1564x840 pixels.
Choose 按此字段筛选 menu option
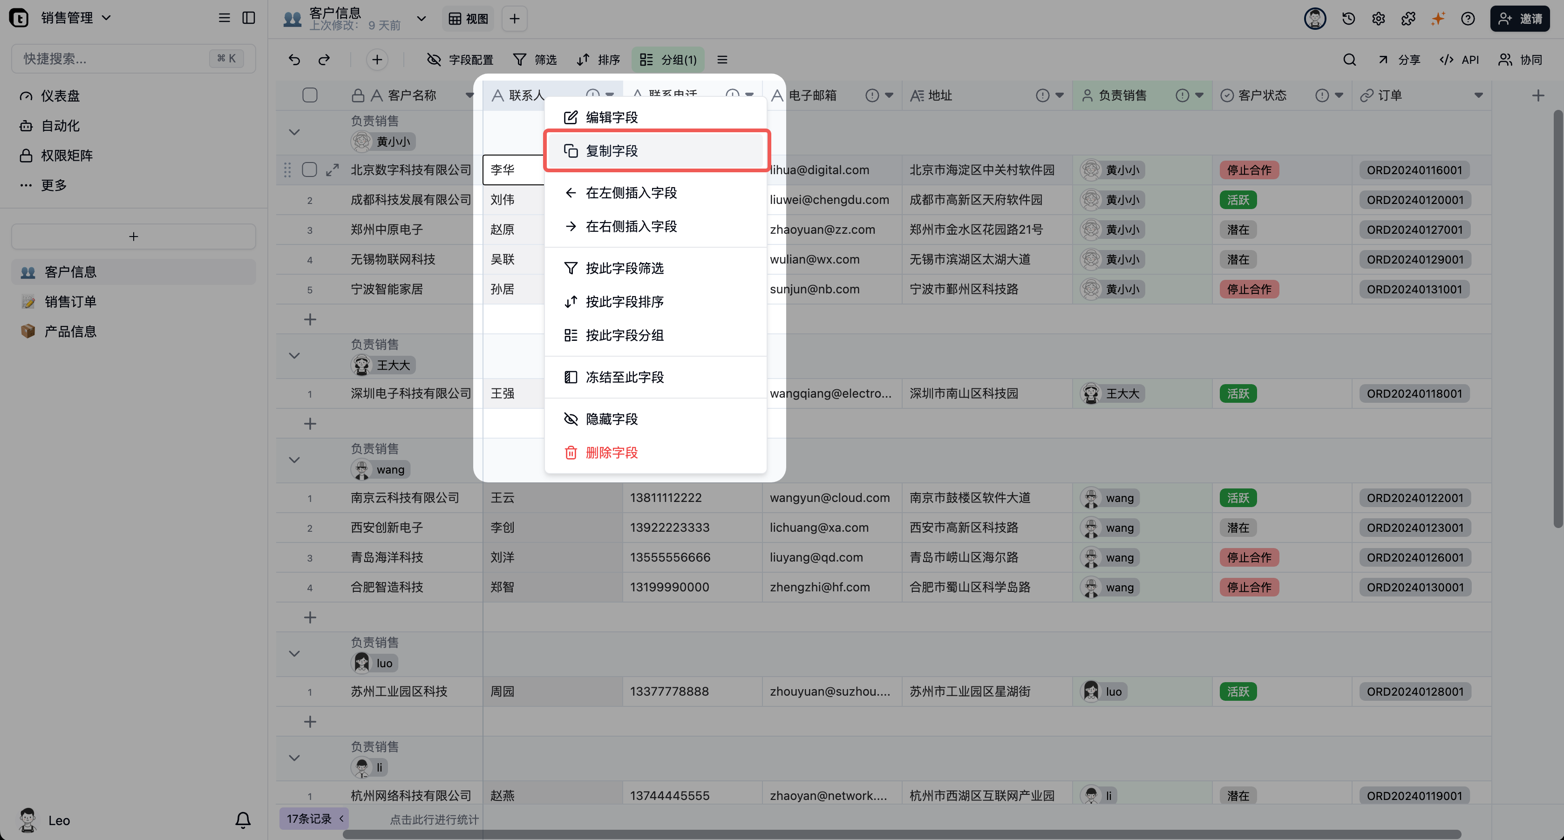tap(624, 268)
